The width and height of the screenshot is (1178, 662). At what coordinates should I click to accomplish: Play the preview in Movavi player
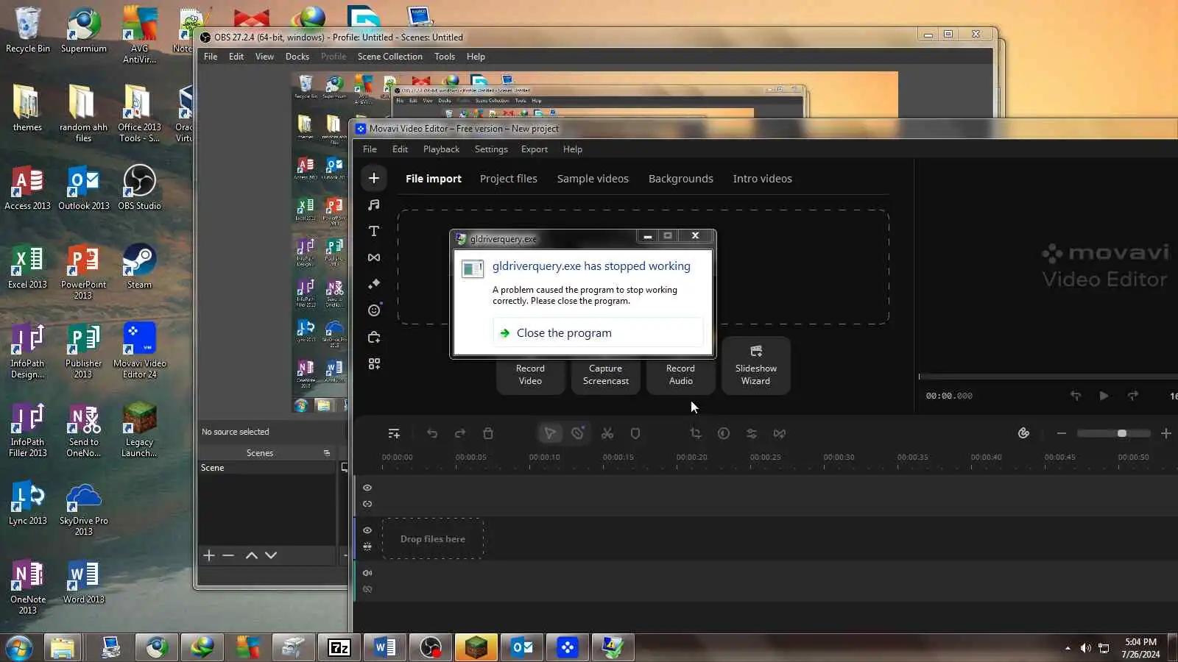pos(1104,396)
